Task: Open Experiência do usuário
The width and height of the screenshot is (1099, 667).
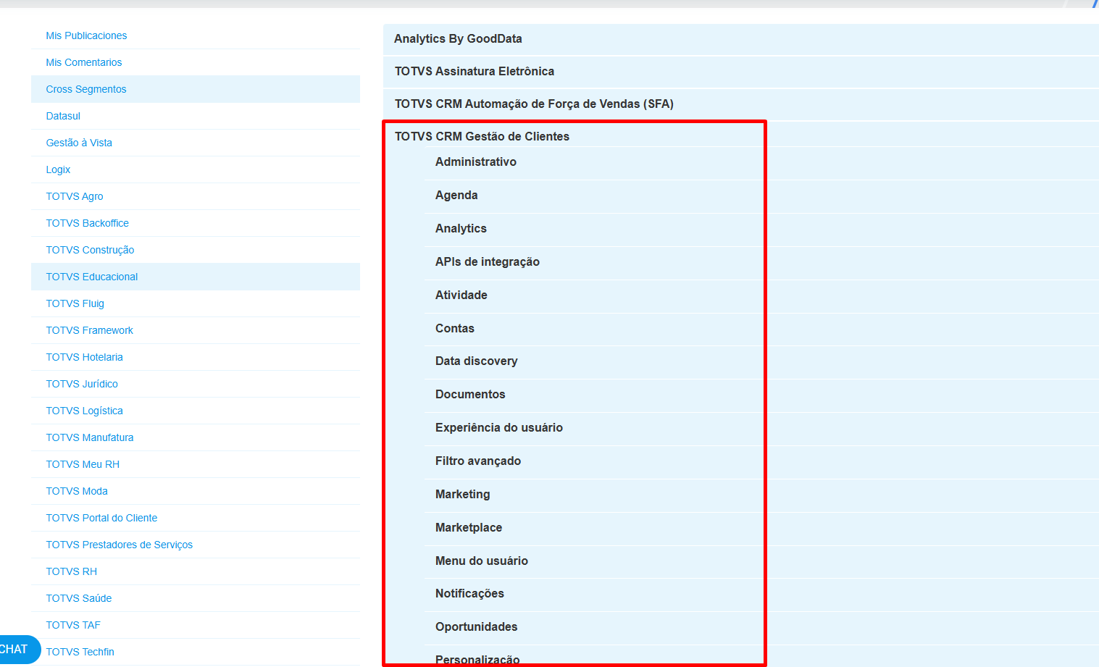Action: tap(499, 428)
